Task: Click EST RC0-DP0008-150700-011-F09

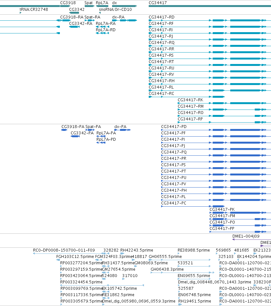Action: click(x=64, y=250)
